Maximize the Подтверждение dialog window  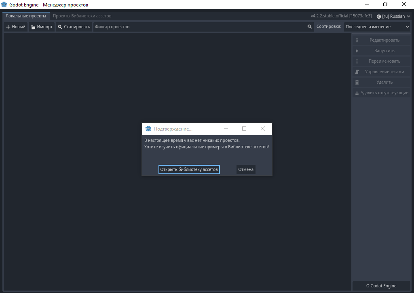(x=244, y=129)
